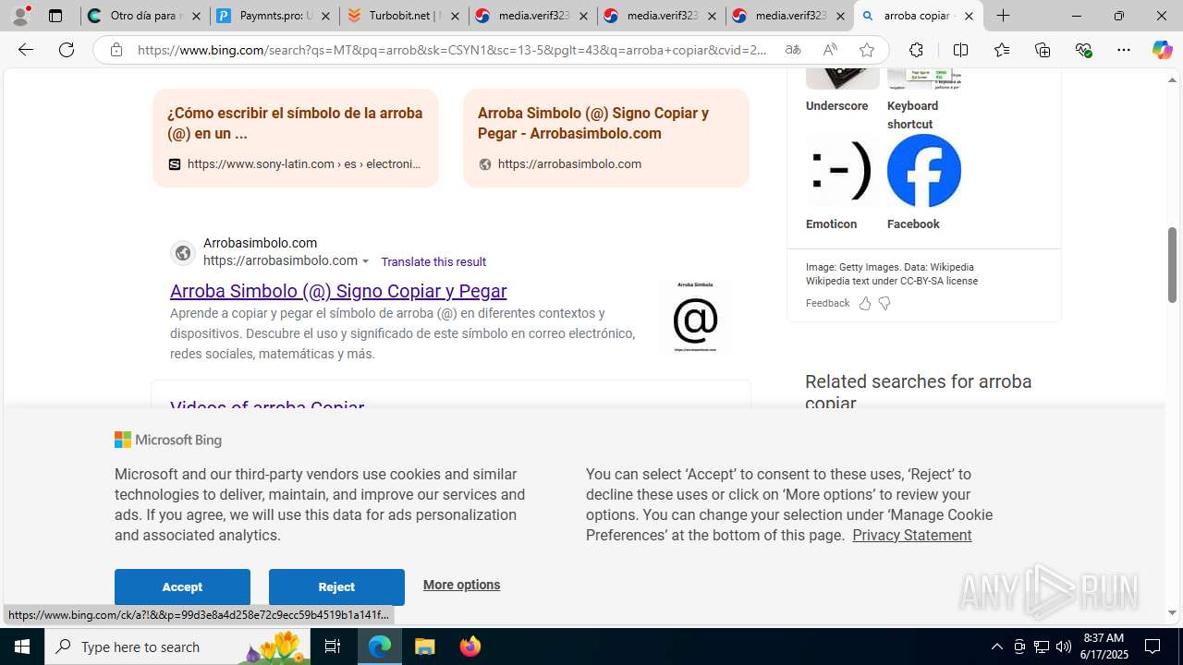Accept cookies with Accept button
This screenshot has width=1183, height=665.
point(182,587)
